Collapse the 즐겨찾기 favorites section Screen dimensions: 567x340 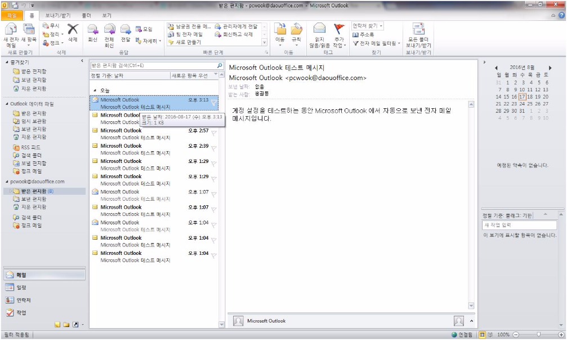pos(7,62)
